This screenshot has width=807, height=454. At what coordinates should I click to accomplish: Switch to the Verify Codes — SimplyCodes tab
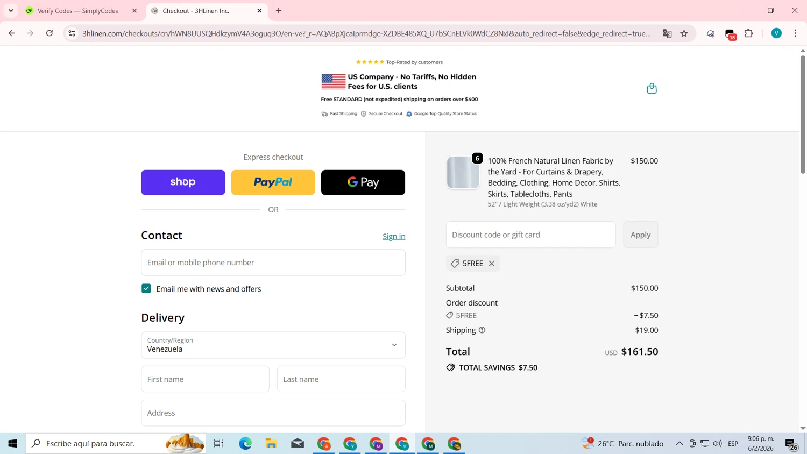click(x=78, y=11)
